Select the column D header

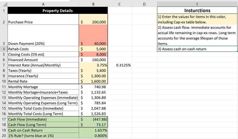(x=144, y=4)
